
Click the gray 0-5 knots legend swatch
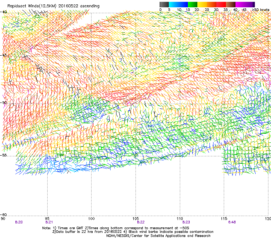coord(164,4)
